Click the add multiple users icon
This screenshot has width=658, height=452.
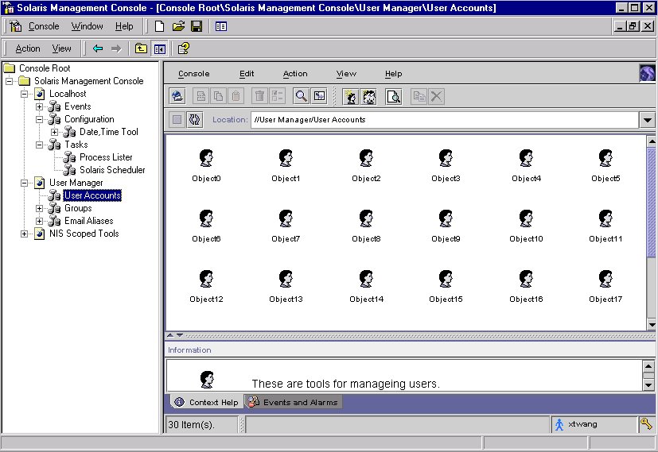click(369, 97)
